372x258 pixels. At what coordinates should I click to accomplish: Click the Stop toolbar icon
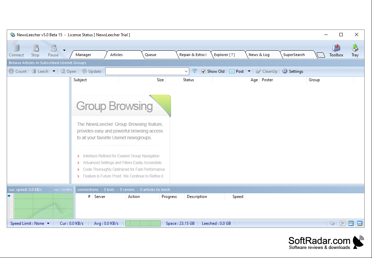pos(35,48)
